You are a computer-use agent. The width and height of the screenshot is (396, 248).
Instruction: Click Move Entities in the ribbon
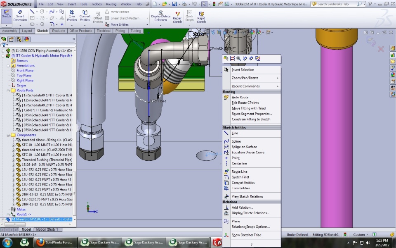pos(117,24)
